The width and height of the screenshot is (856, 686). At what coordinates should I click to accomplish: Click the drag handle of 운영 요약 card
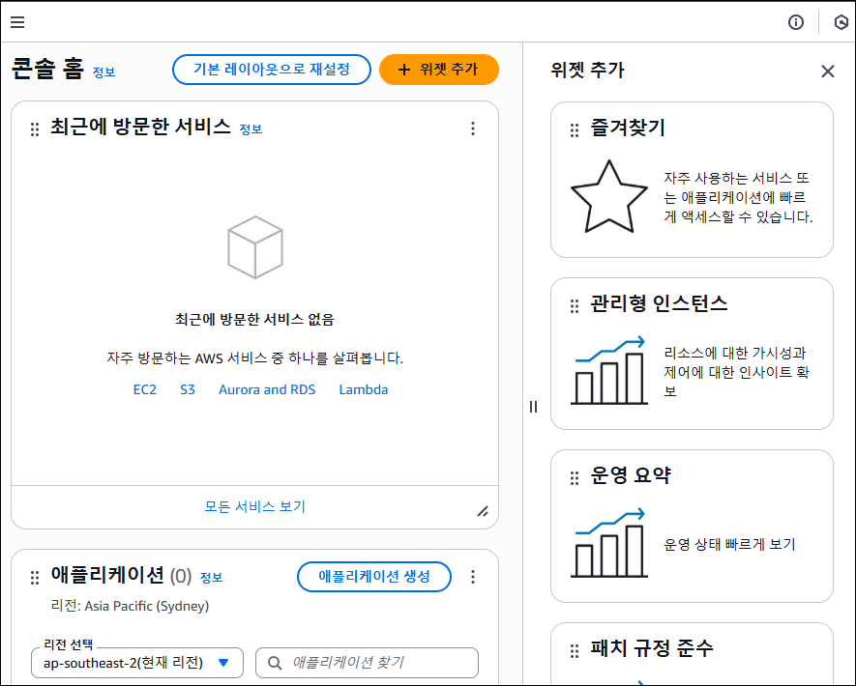point(575,478)
